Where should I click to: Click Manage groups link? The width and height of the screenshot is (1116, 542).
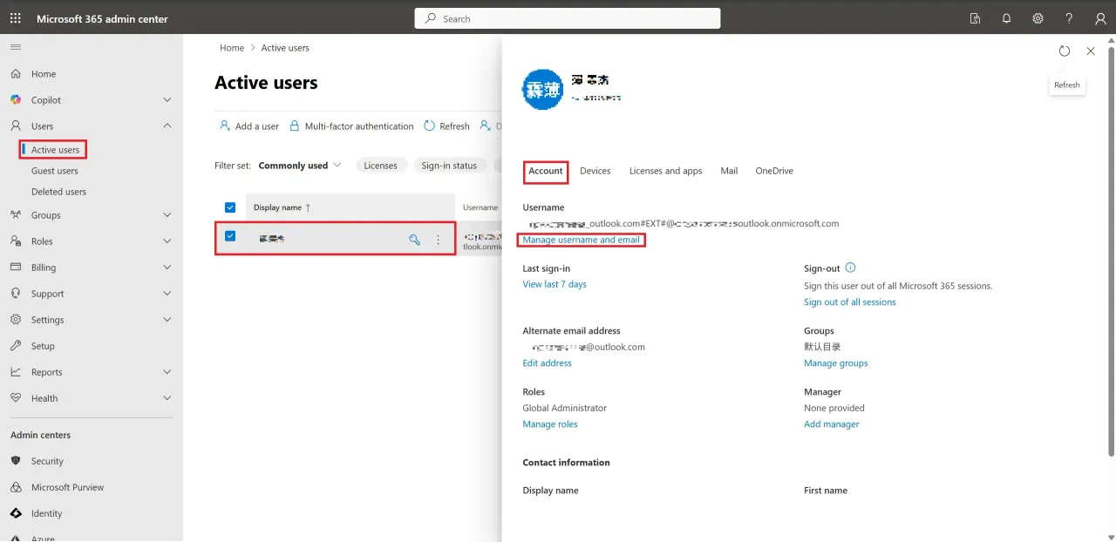836,363
